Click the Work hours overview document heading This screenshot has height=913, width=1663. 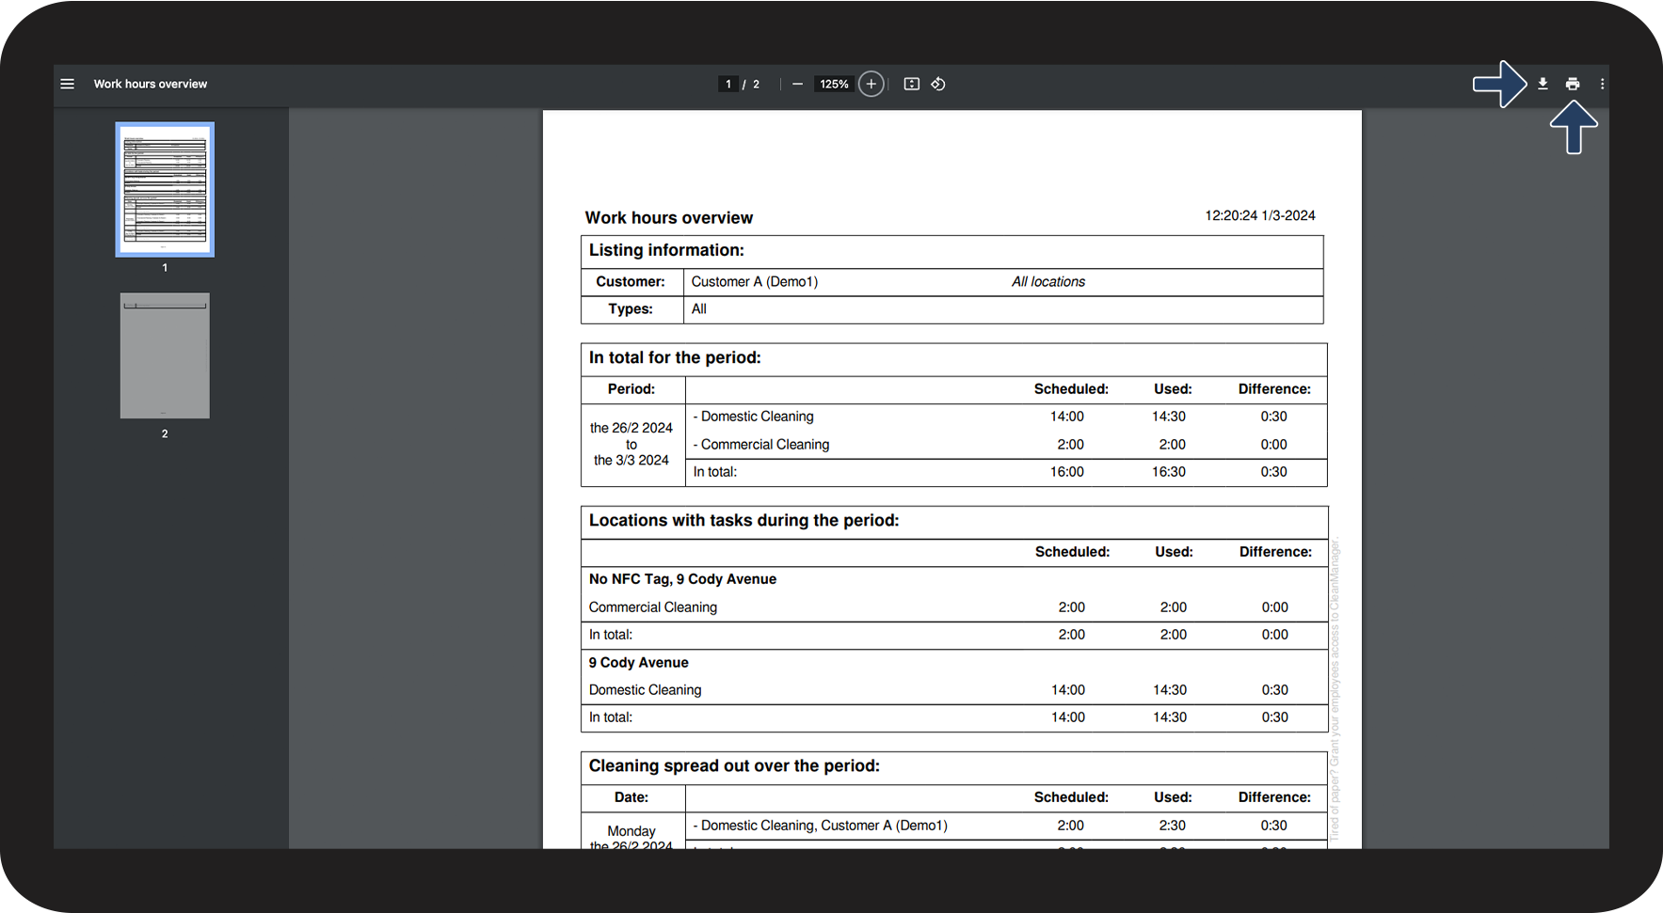point(669,217)
